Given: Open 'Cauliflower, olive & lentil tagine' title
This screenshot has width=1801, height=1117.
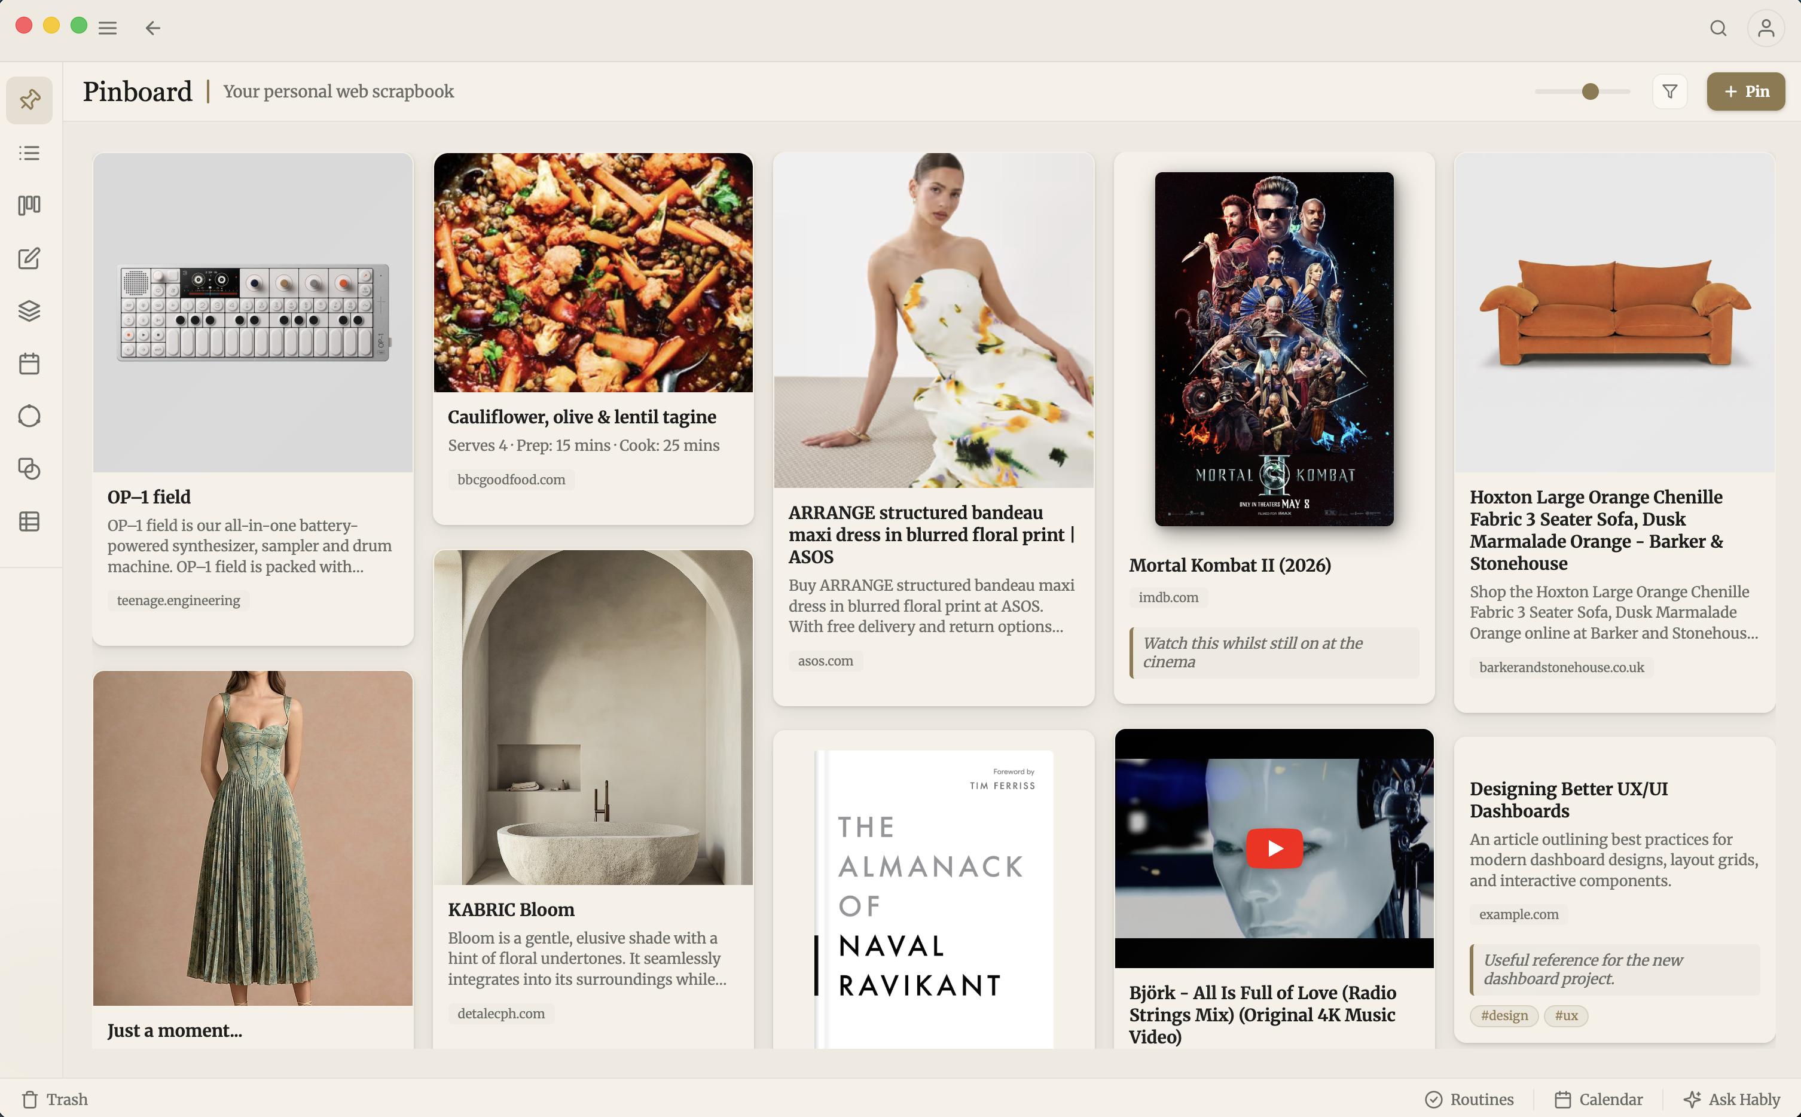Looking at the screenshot, I should pos(582,417).
